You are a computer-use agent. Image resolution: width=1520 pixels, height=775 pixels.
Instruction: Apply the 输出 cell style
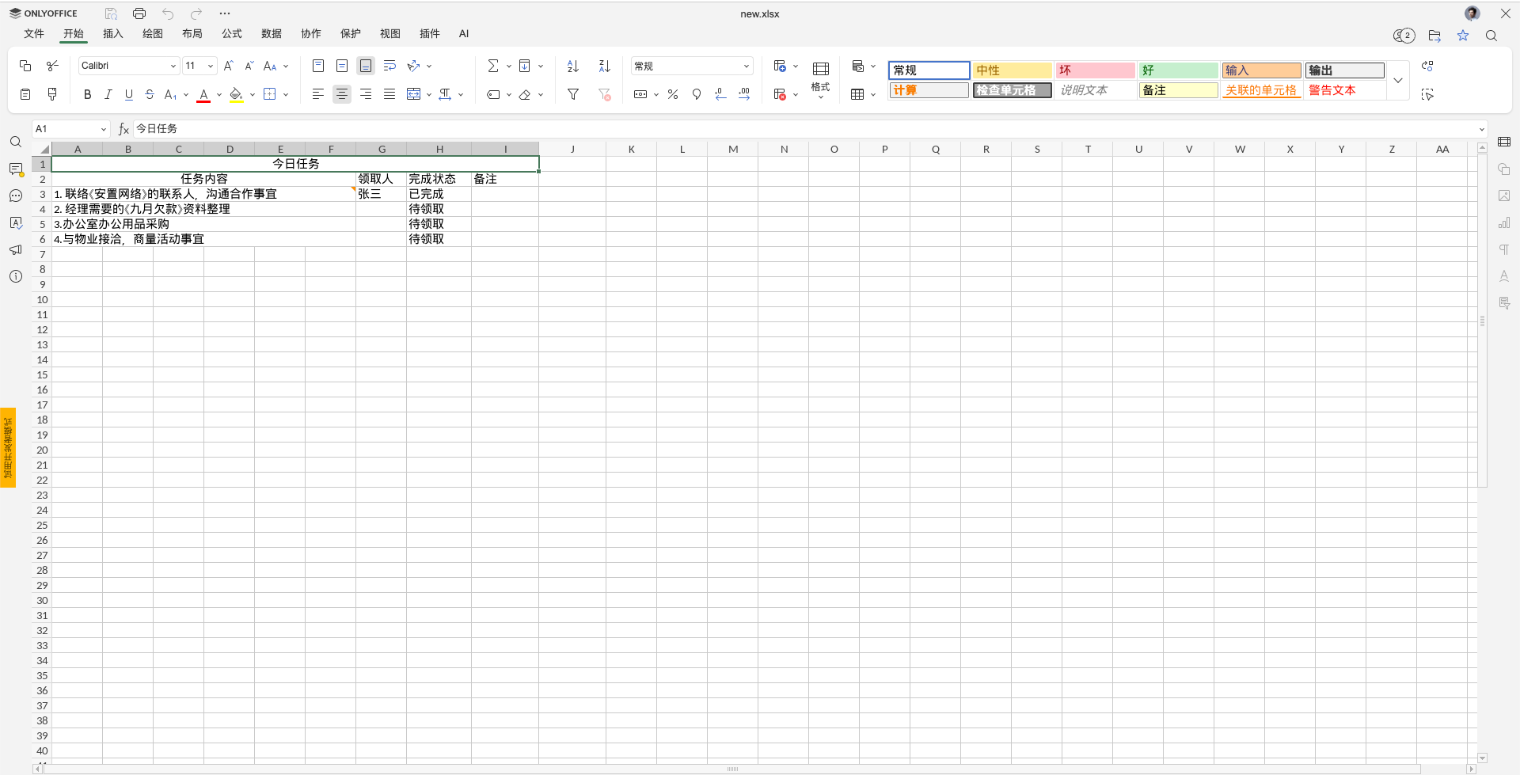tap(1345, 70)
